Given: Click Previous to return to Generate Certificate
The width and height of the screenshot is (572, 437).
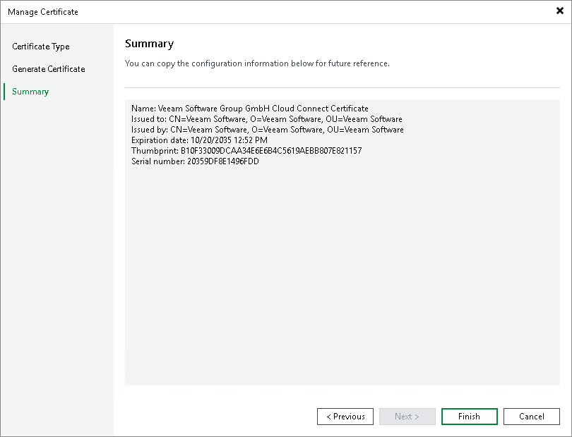Looking at the screenshot, I should point(345,416).
